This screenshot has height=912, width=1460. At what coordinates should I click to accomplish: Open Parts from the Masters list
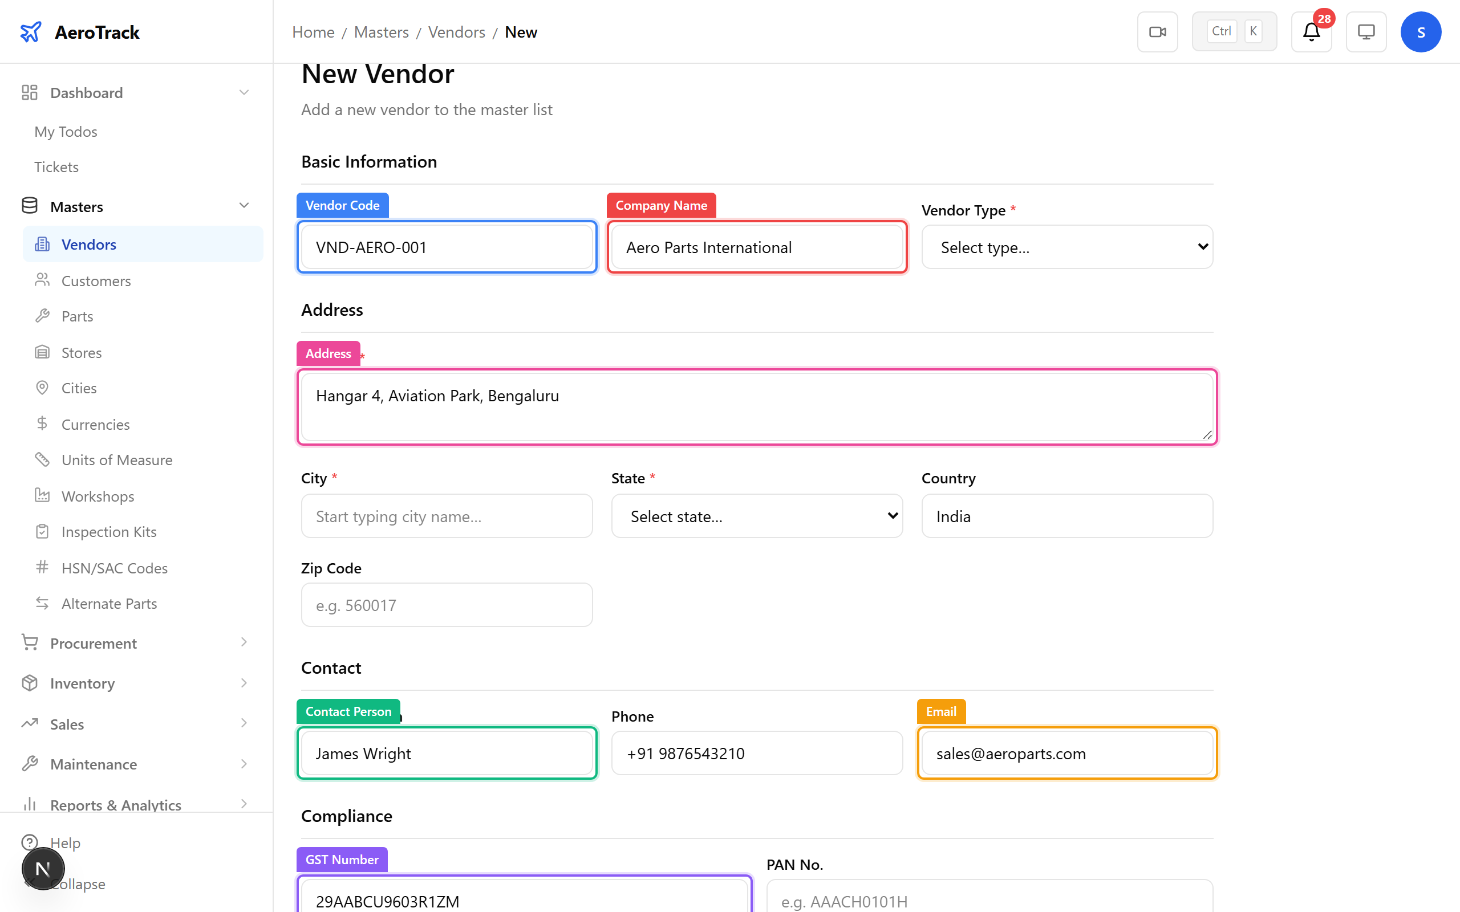pos(78,316)
